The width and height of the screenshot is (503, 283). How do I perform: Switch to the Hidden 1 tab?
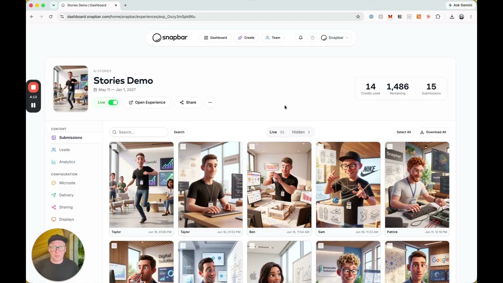pos(301,132)
